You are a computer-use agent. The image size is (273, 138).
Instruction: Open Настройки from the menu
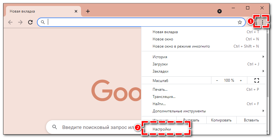coord(162,129)
